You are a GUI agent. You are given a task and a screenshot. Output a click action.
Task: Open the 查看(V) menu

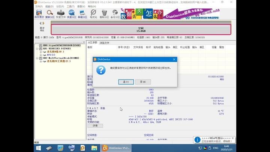81,6
